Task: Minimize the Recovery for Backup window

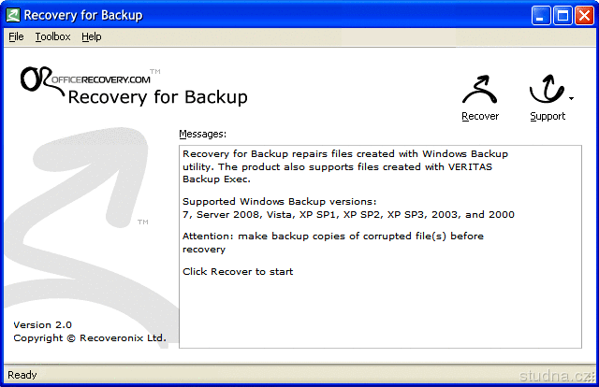Action: (x=541, y=16)
